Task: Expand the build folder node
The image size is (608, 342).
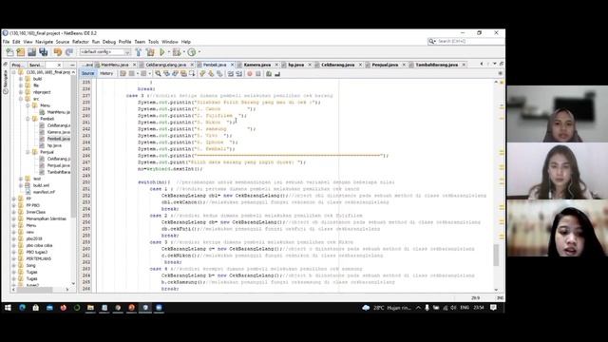Action: click(21, 79)
